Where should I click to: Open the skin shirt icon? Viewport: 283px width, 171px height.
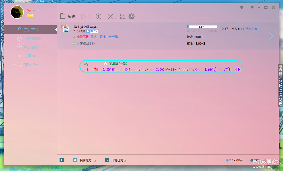242,7
